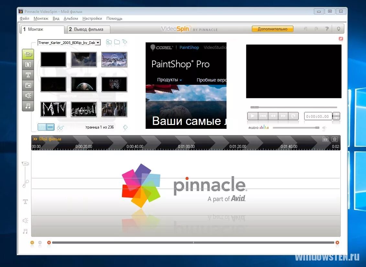
Task: Switch to 2 Вывод фильма tab
Action: (89, 29)
